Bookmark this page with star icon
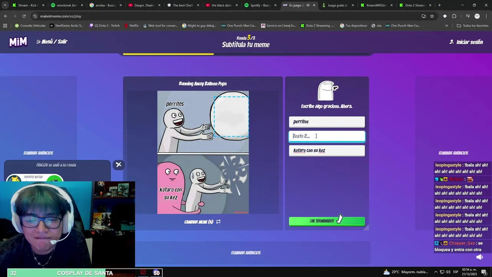492x277 pixels. click(x=432, y=16)
